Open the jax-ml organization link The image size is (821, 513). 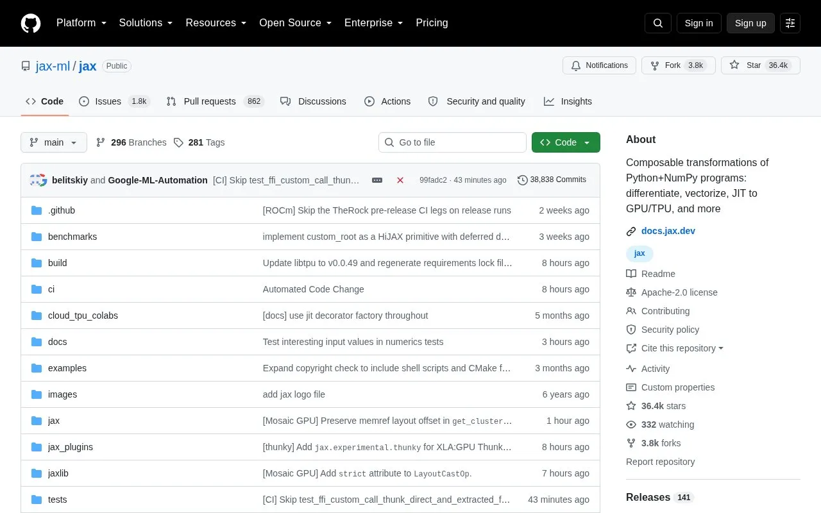[53, 66]
